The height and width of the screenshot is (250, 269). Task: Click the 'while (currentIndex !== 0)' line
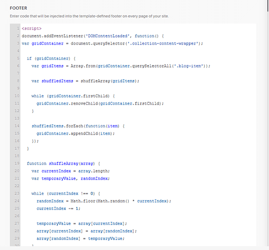[66, 193]
